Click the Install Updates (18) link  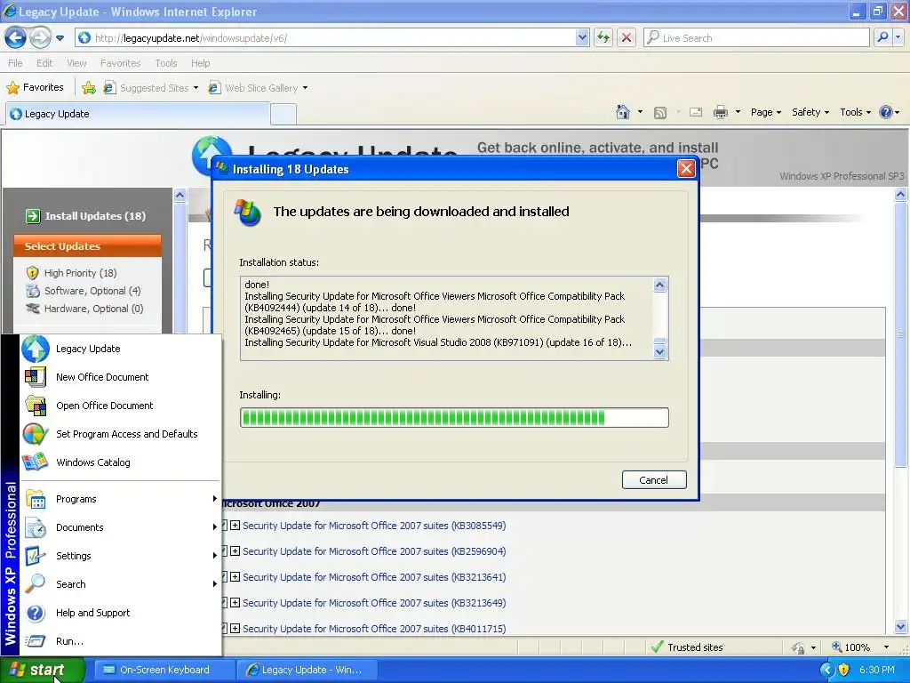[86, 216]
